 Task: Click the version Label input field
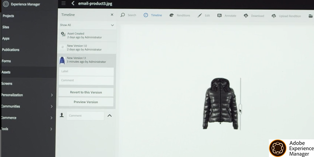86,71
